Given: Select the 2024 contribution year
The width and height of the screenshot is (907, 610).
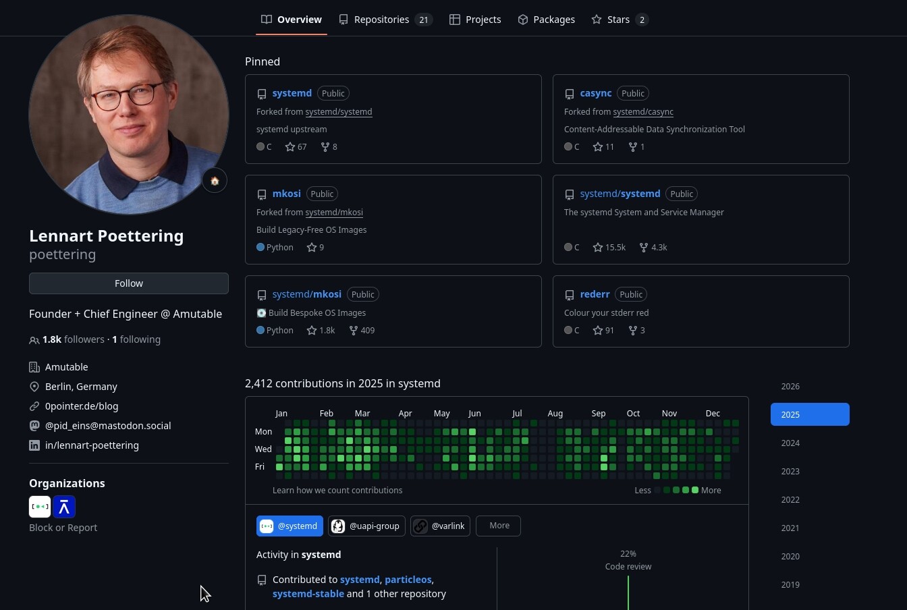Looking at the screenshot, I should pos(790,443).
